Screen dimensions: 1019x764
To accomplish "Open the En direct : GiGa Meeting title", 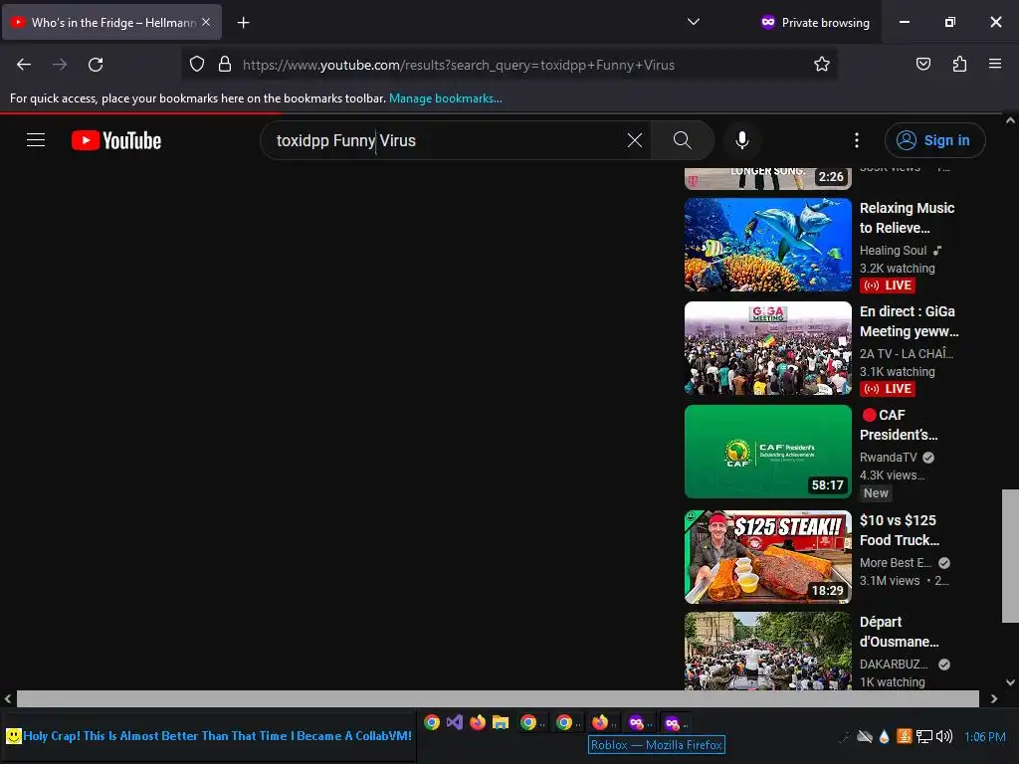I will tap(909, 321).
